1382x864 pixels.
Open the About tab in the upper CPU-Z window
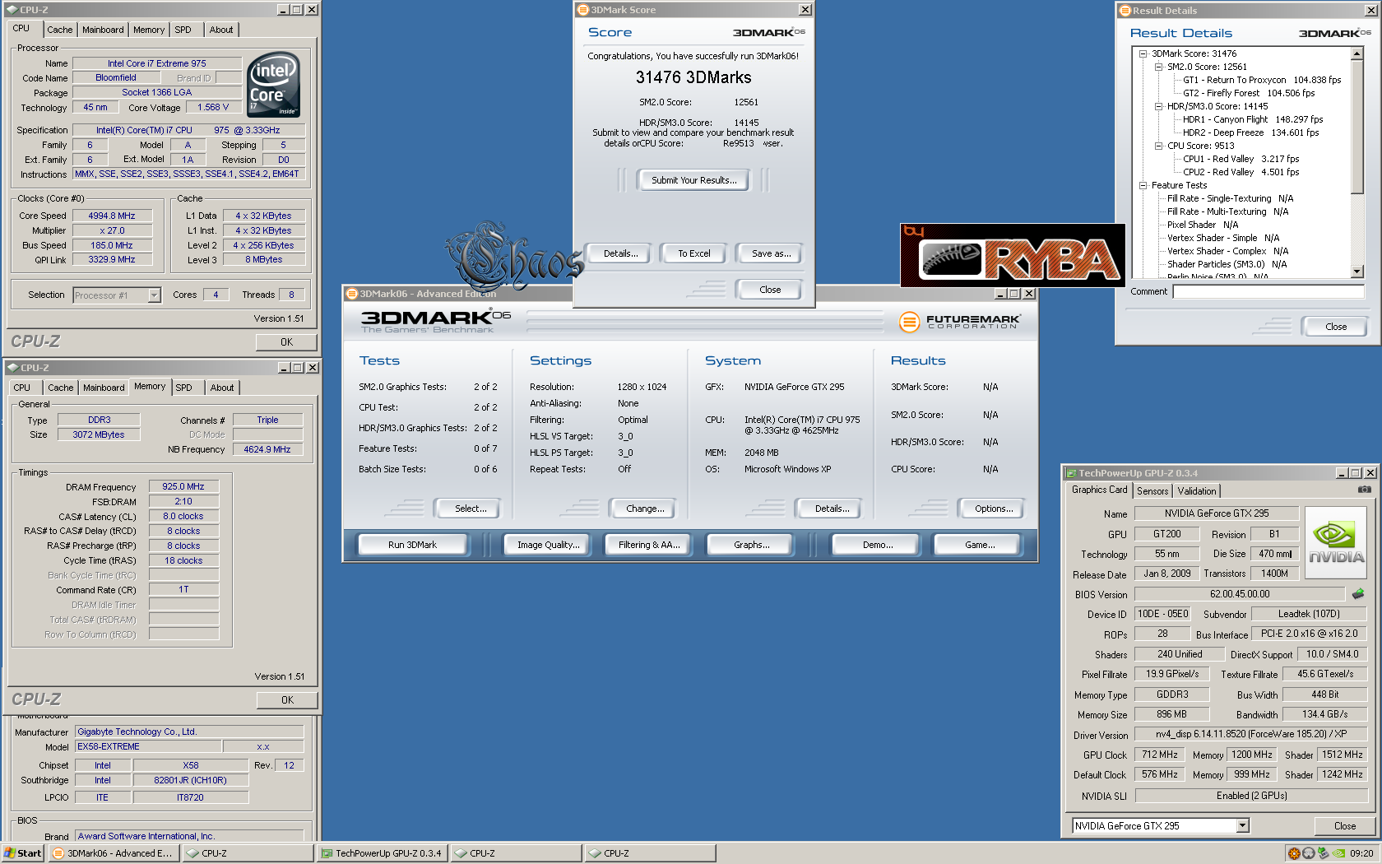220,30
